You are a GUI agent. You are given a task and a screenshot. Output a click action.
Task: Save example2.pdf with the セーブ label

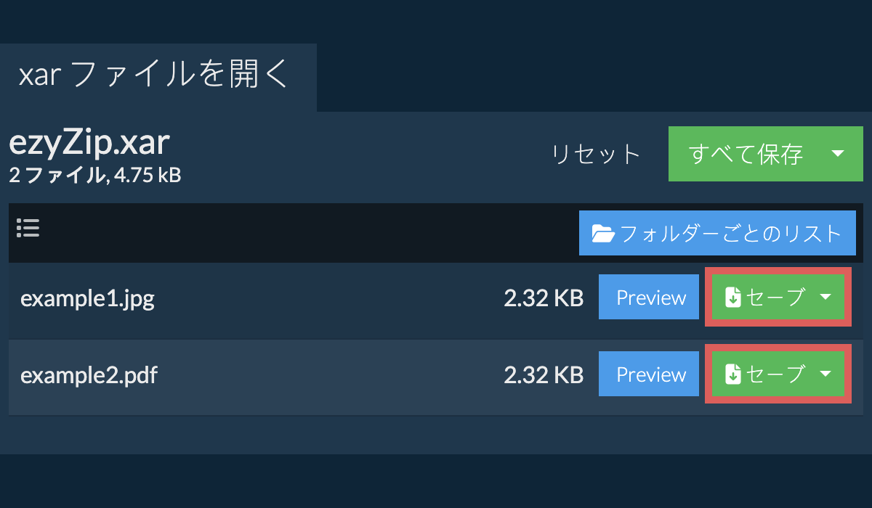[775, 374]
